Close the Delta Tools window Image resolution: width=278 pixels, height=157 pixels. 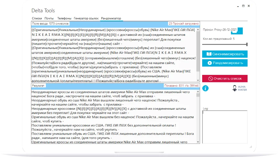249,6
